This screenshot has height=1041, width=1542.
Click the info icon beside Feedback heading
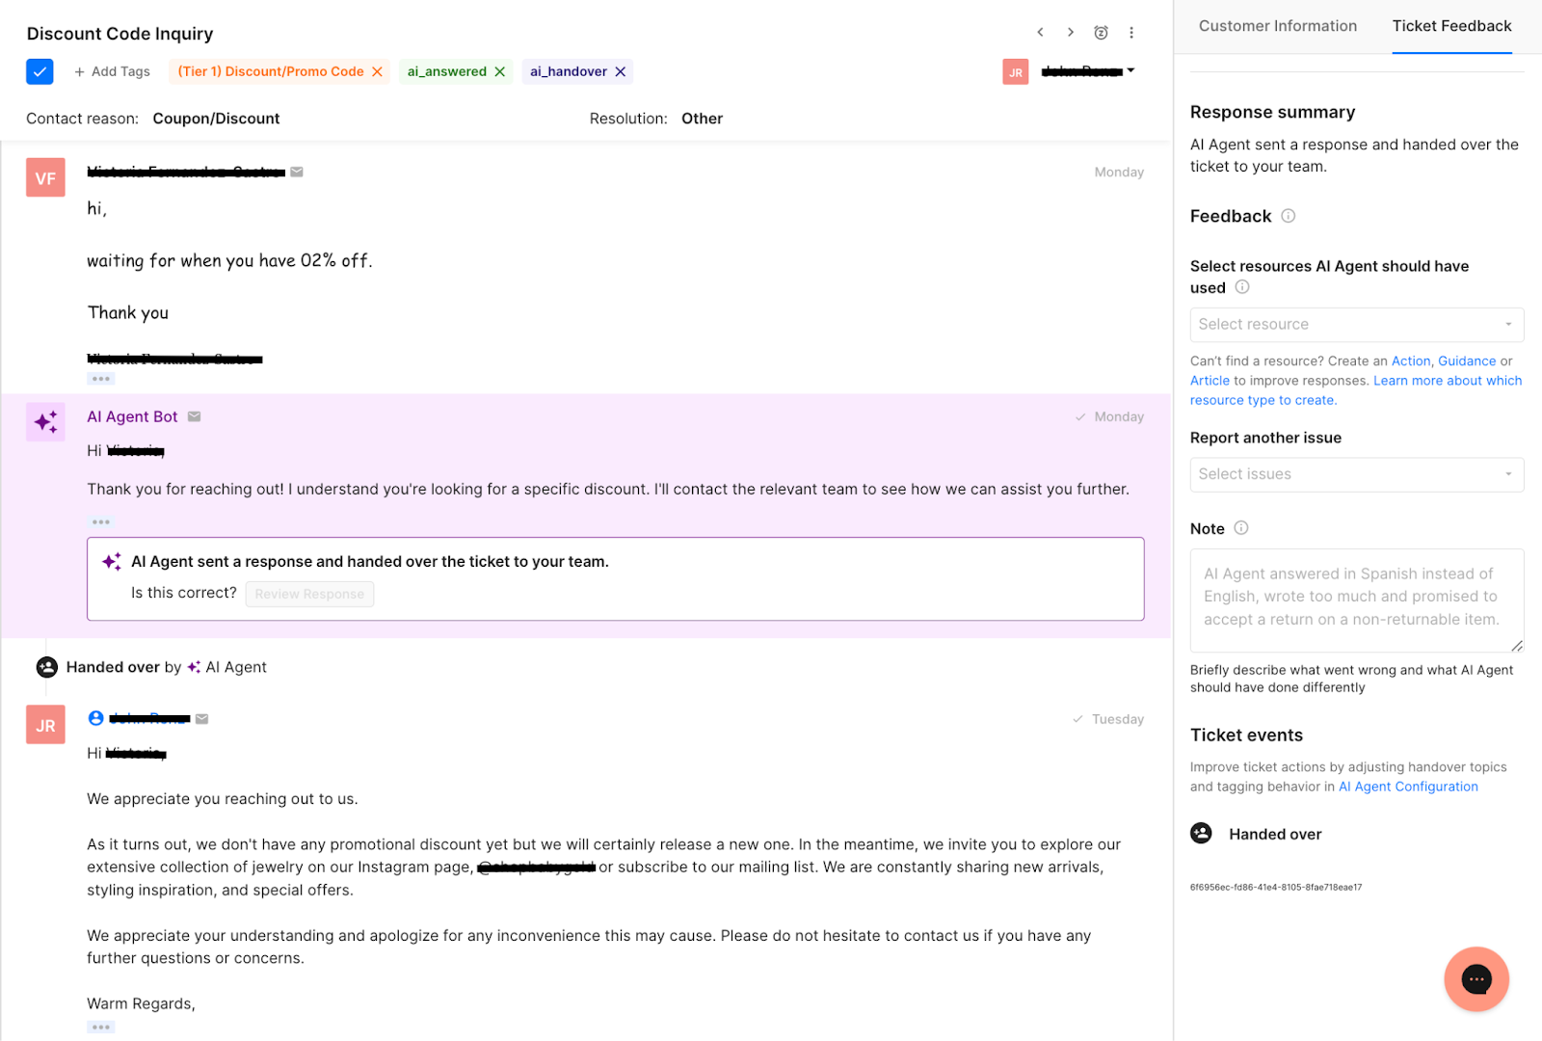point(1288,216)
